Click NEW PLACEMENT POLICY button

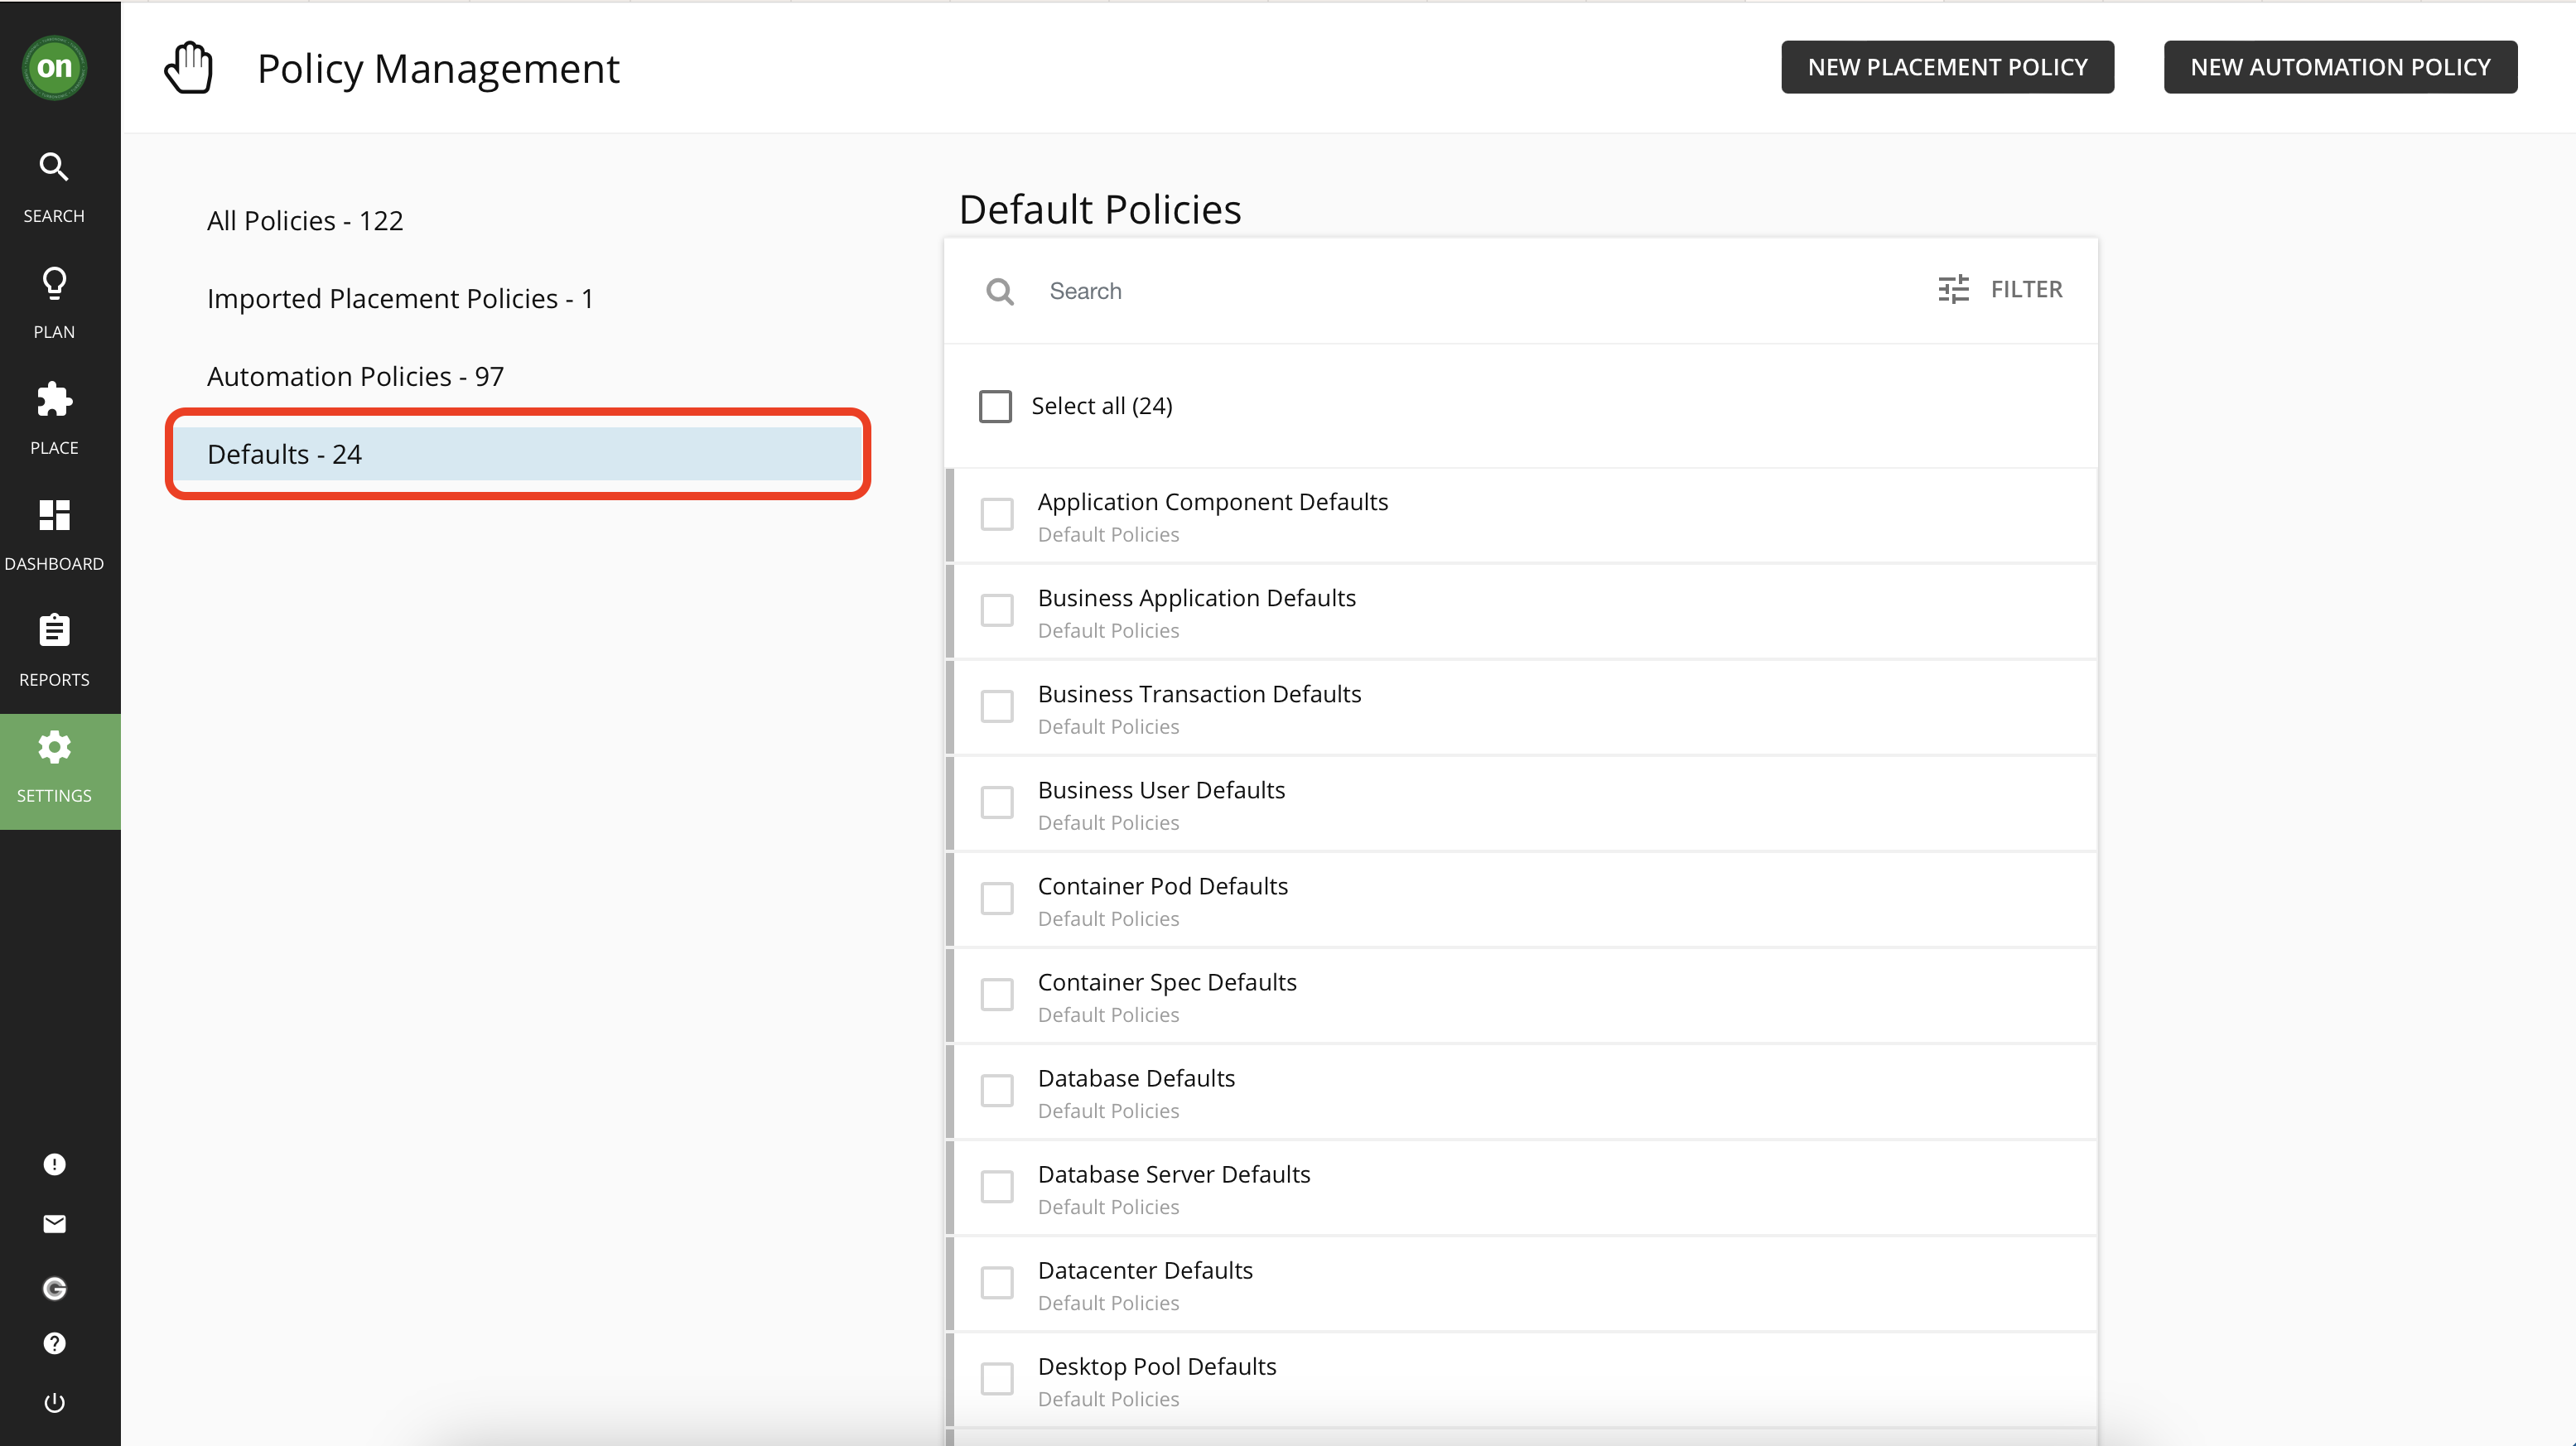(1947, 67)
